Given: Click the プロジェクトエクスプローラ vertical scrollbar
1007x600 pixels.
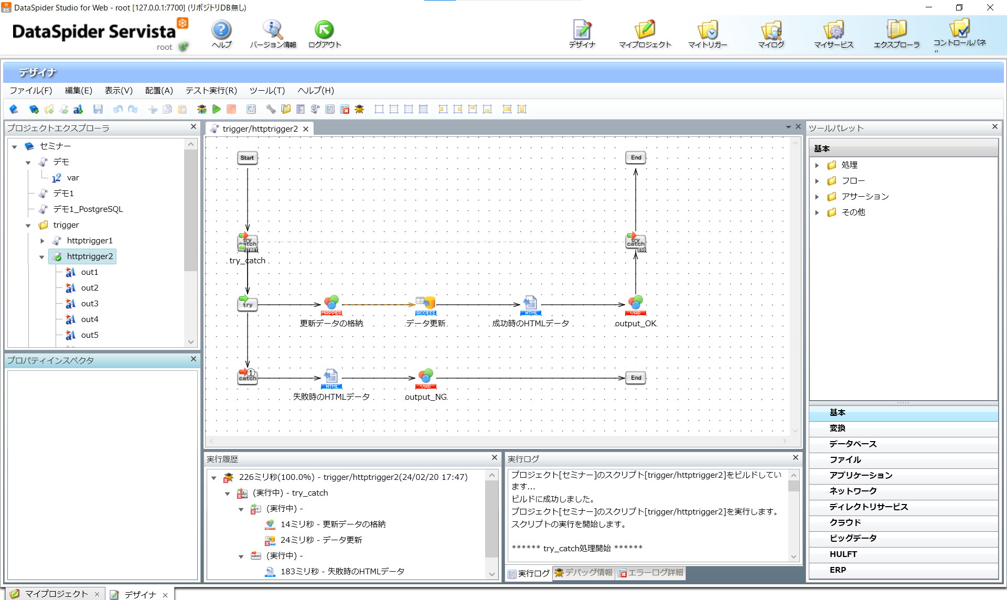Looking at the screenshot, I should point(190,242).
